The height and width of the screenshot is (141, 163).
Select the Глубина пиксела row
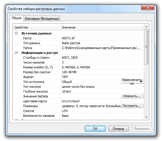tap(78, 91)
